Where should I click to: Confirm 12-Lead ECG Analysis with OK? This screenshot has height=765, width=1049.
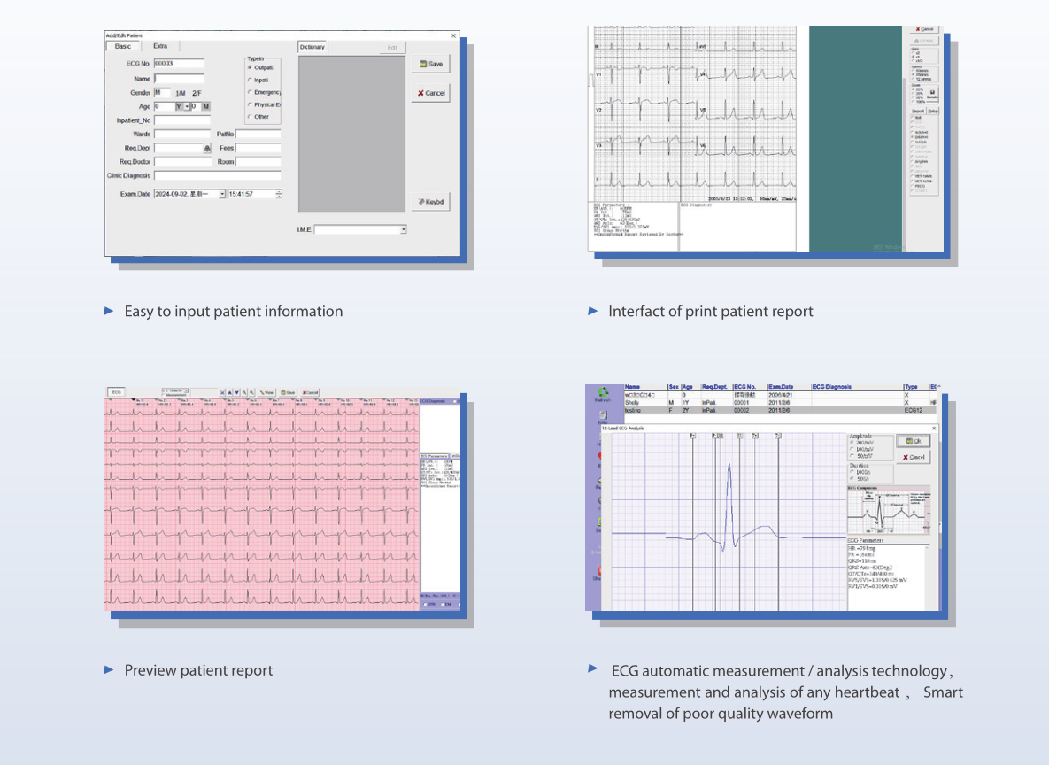913,440
